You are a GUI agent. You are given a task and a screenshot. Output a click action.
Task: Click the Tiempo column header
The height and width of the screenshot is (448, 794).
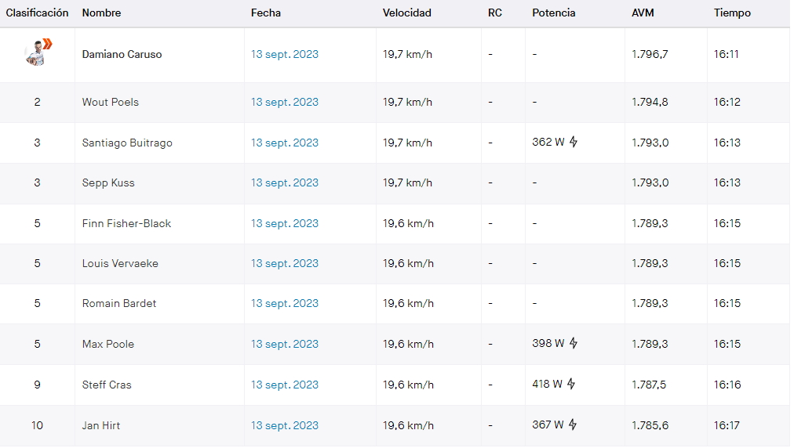coord(732,13)
